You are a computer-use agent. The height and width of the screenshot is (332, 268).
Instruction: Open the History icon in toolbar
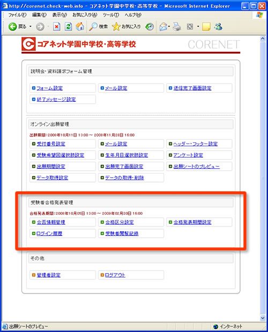(150, 27)
